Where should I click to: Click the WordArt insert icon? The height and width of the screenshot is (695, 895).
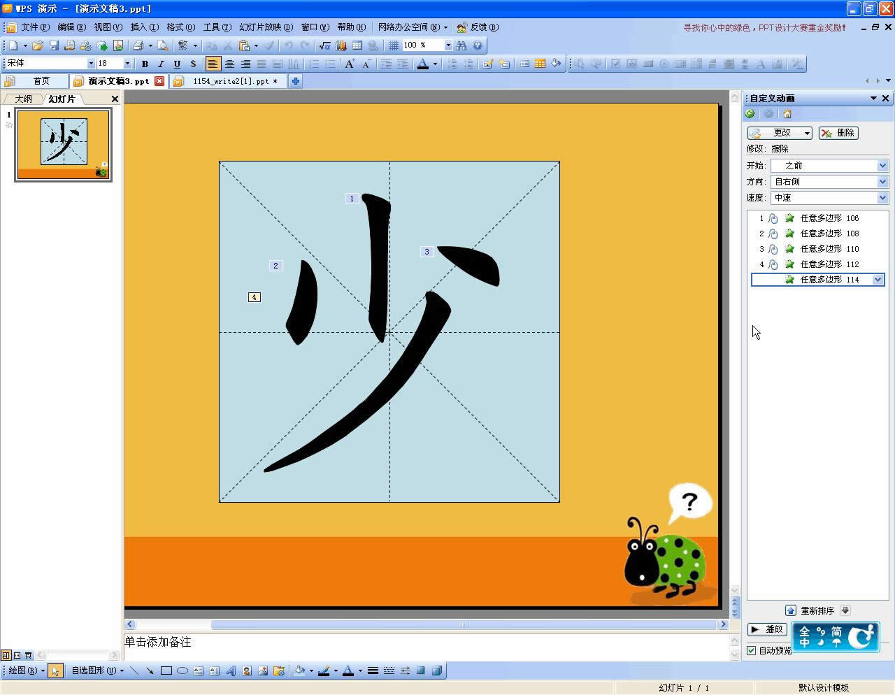(231, 671)
